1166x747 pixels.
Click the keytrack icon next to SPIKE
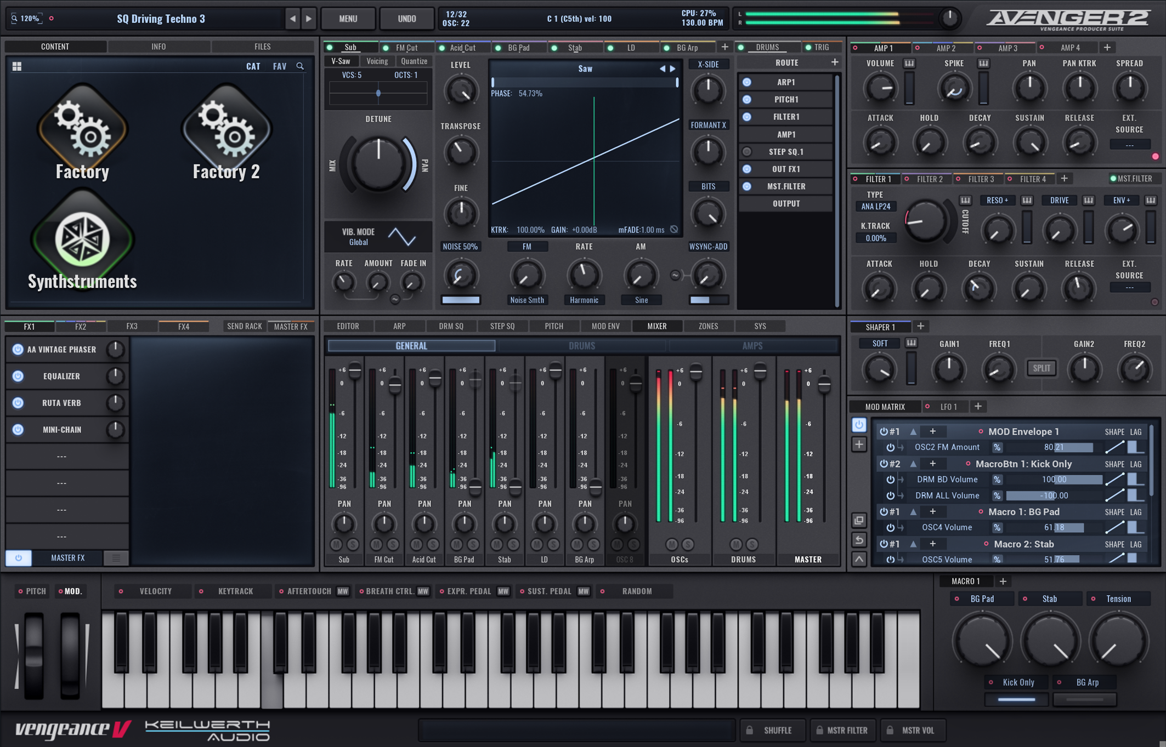click(x=983, y=64)
